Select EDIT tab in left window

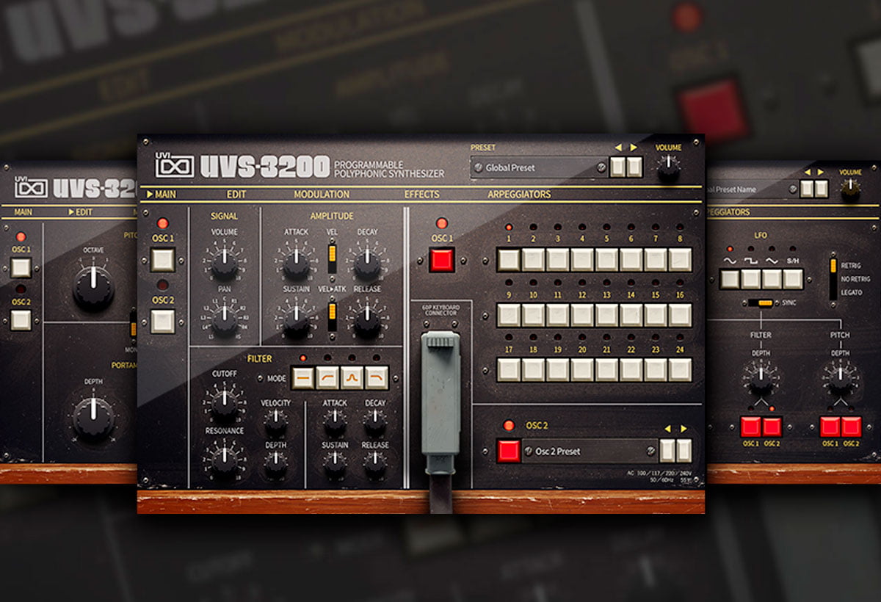pos(80,212)
